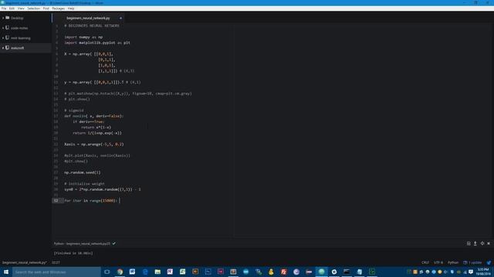
Task: Click the 'import matplotlib.pyplot as plt' line
Action: coord(97,43)
